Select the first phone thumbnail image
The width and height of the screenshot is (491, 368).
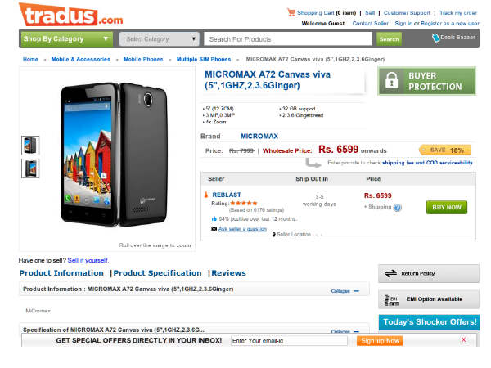click(x=30, y=144)
